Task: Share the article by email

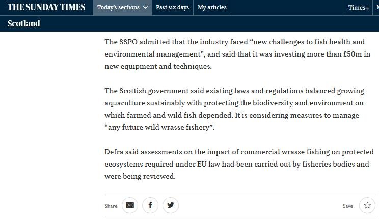Action: (130, 205)
